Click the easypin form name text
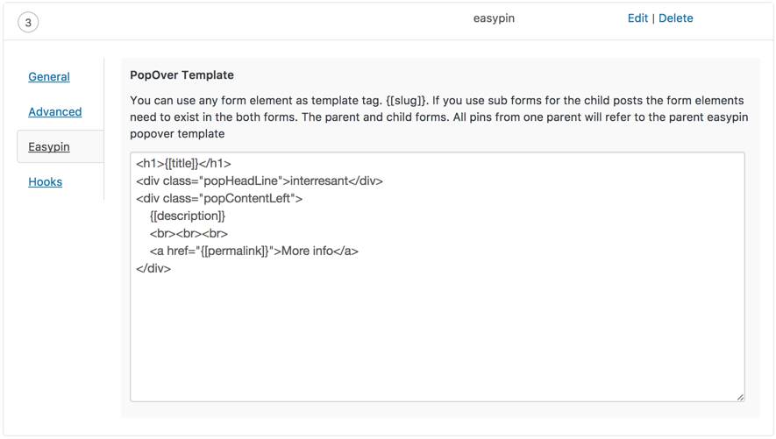 (494, 18)
